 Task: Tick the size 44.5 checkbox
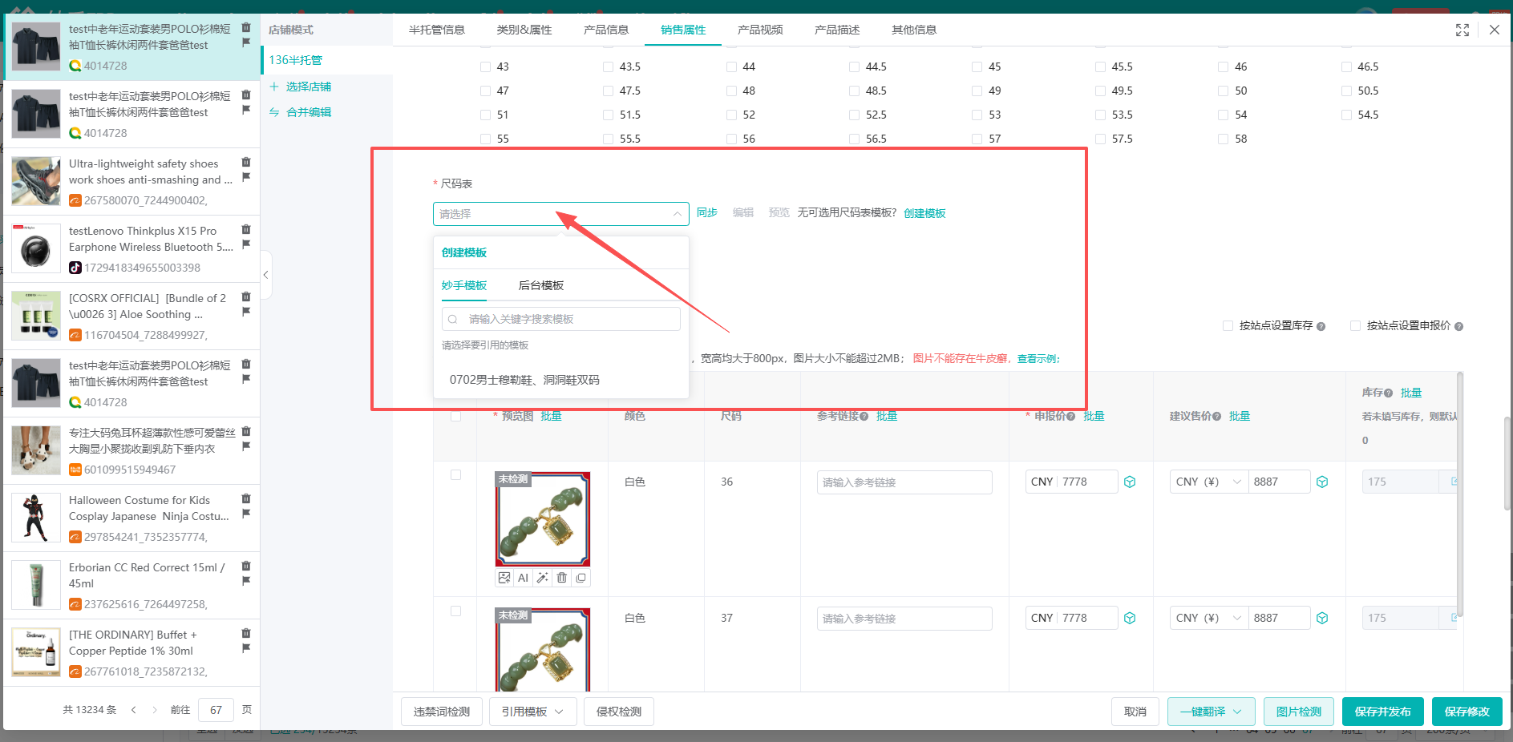click(x=854, y=67)
